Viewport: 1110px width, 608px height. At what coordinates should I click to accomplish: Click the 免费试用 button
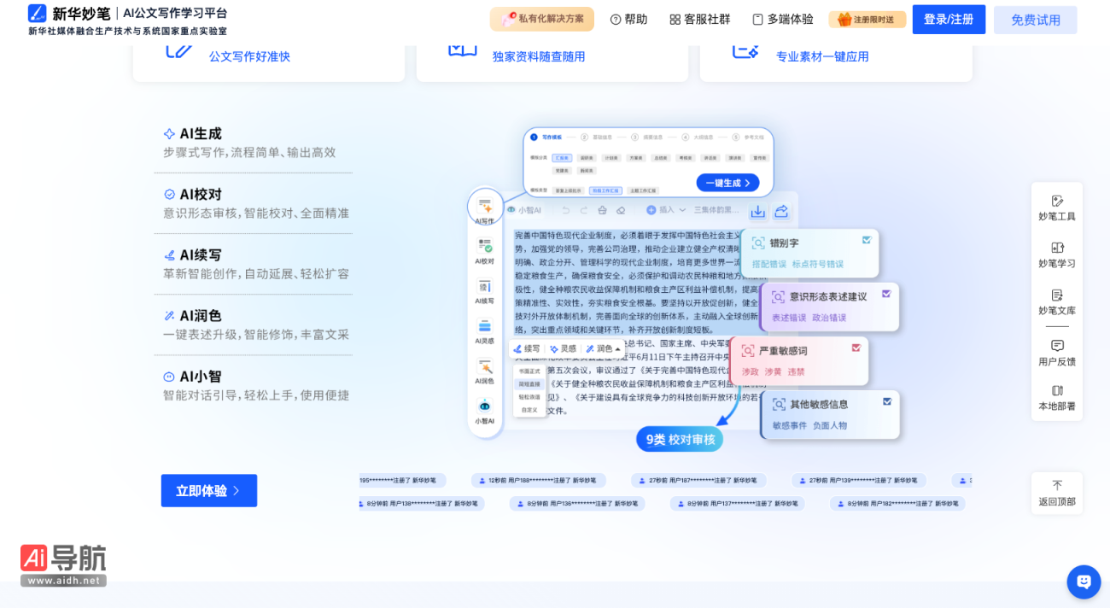[1035, 20]
